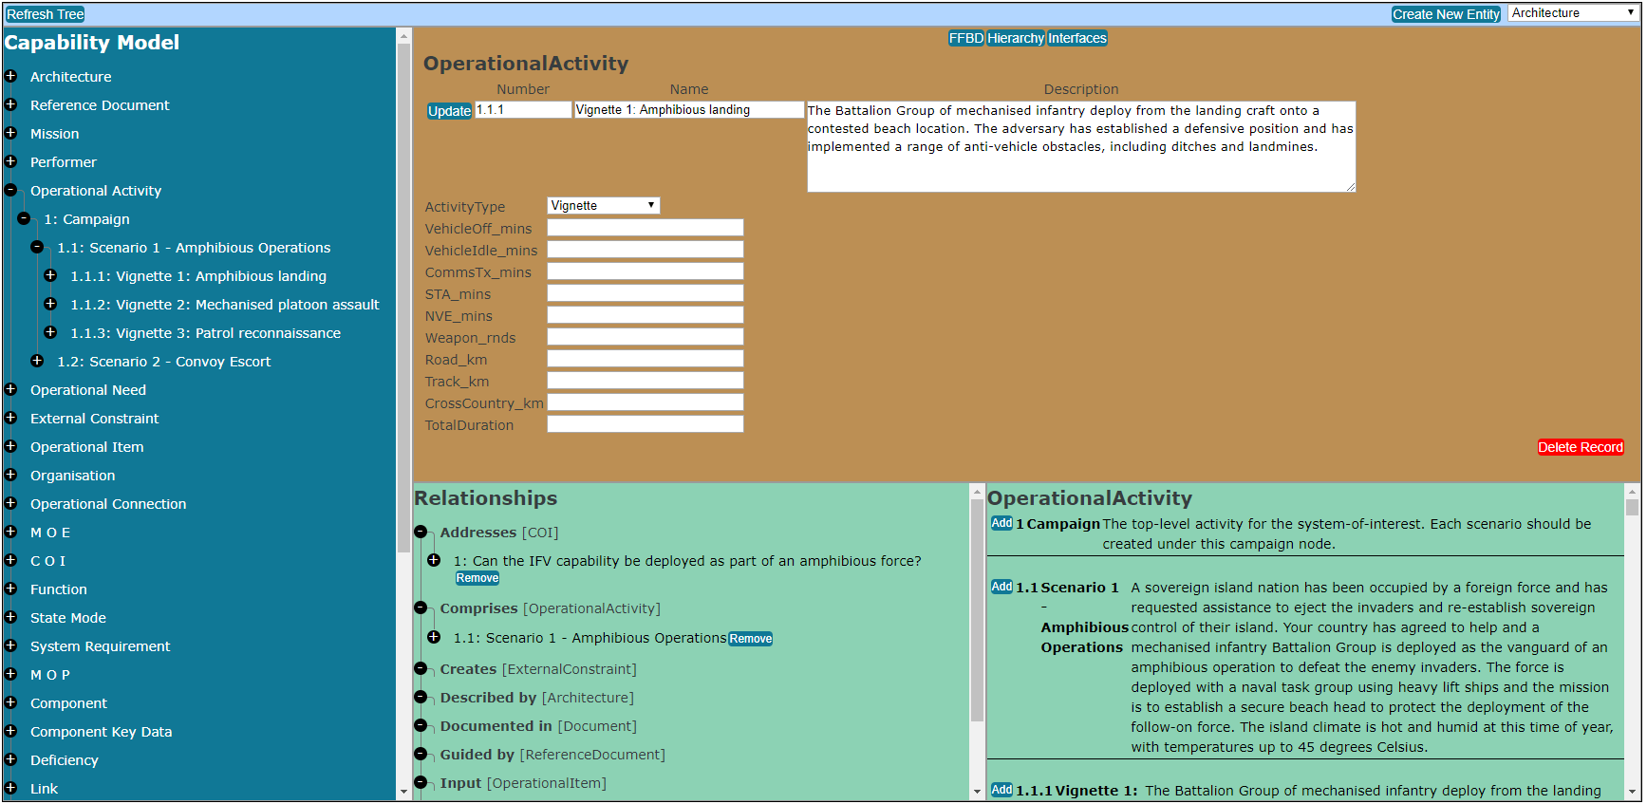
Task: Expand the Operational Need node
Action: click(10, 389)
